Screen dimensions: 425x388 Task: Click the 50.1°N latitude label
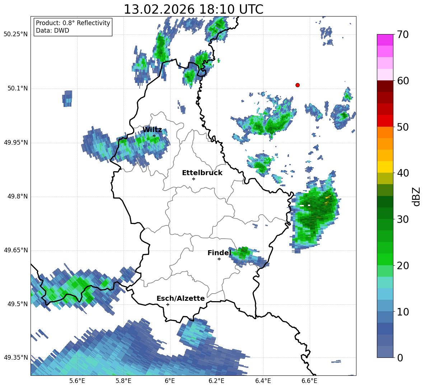[18, 88]
